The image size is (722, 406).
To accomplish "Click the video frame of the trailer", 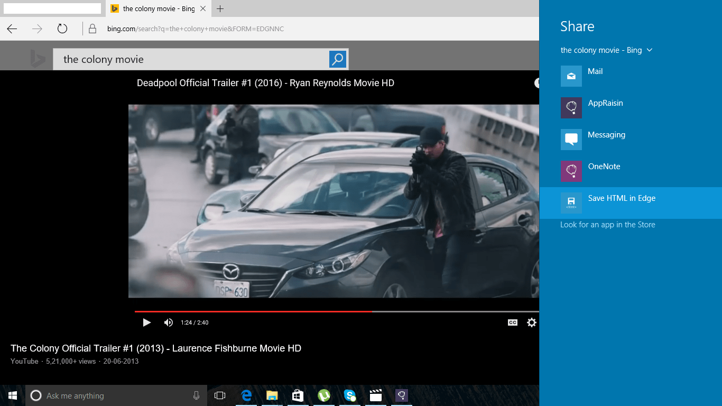I will pyautogui.click(x=334, y=201).
